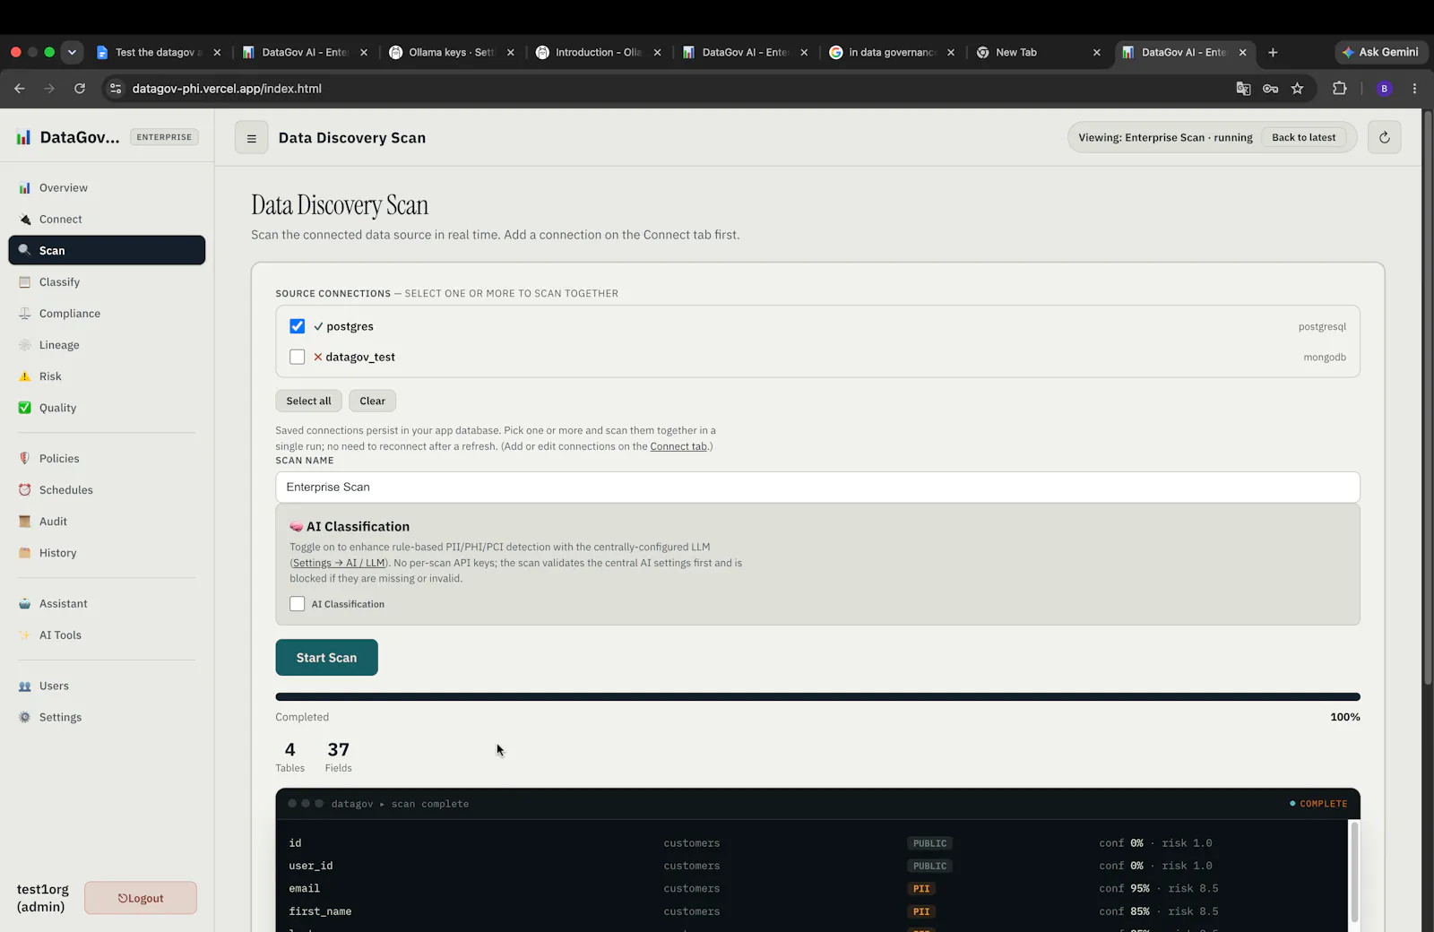
Task: Open the browser extensions puzzle icon
Action: tap(1340, 89)
